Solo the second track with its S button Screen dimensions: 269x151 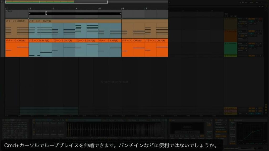257,31
